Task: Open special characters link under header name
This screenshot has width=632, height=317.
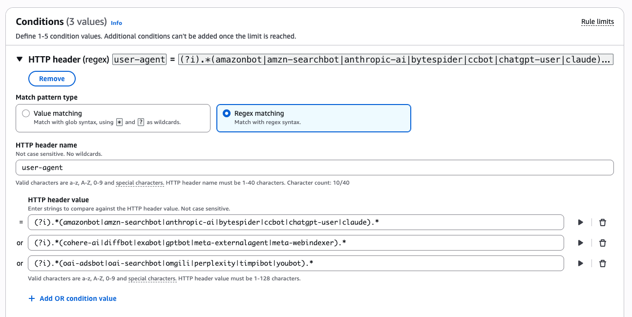Action: pyautogui.click(x=139, y=183)
